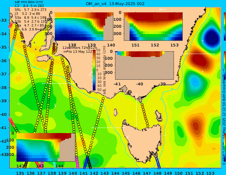The image size is (226, 175).
Task: Select the 'sat rms bias (cm)' header
Action: click(x=29, y=2)
